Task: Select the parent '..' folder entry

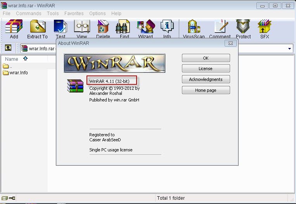Action: (x=7, y=66)
